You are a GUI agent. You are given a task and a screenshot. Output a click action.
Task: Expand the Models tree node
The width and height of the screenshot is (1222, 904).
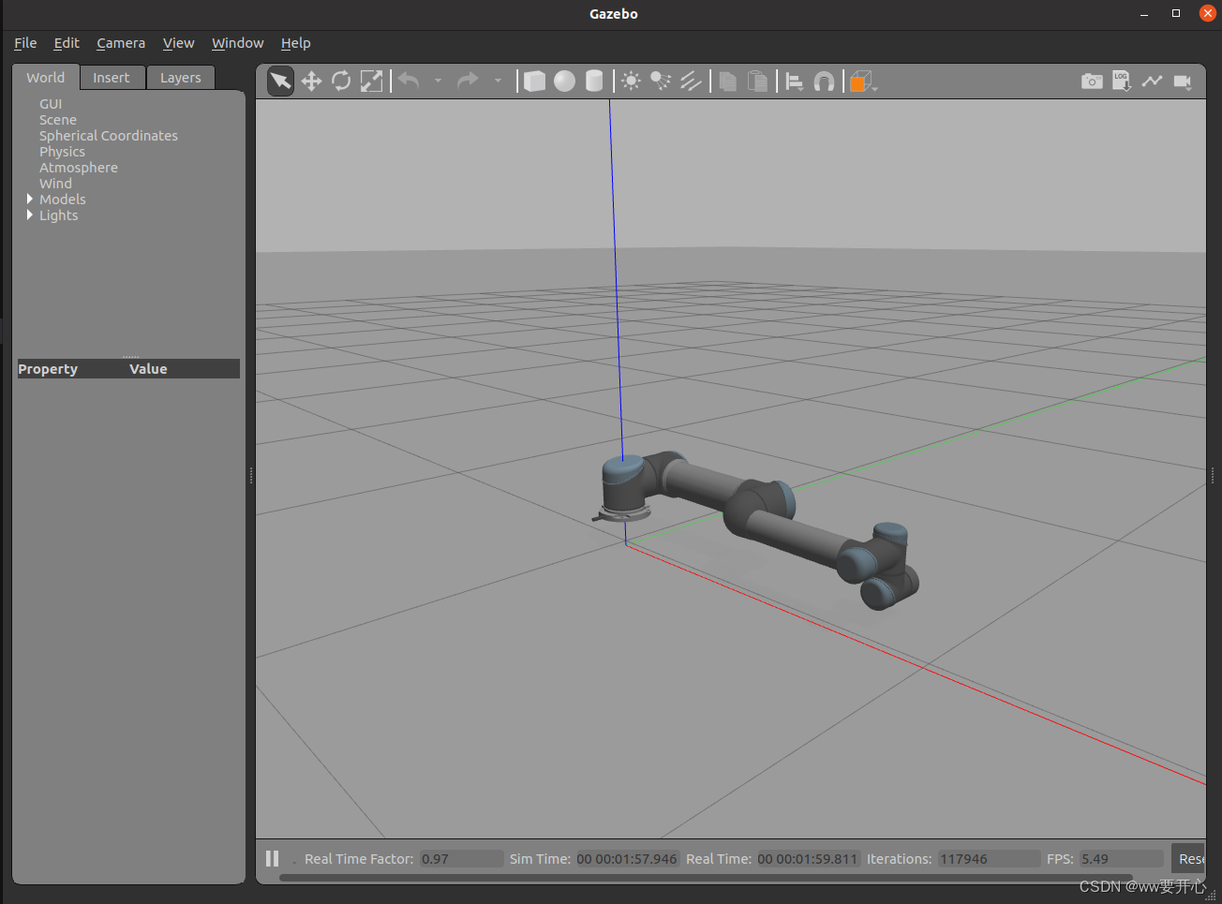[30, 199]
